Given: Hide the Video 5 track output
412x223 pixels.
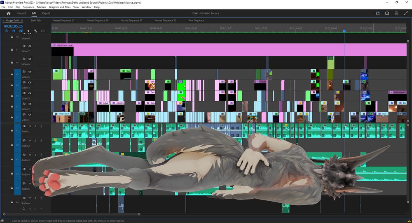Looking at the screenshot, I should tap(30, 72).
